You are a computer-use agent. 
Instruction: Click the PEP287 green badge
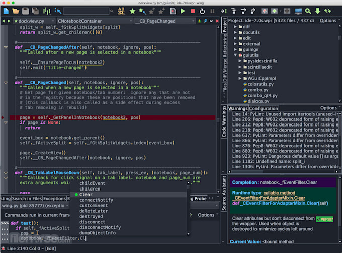pyautogui.click(x=324, y=219)
